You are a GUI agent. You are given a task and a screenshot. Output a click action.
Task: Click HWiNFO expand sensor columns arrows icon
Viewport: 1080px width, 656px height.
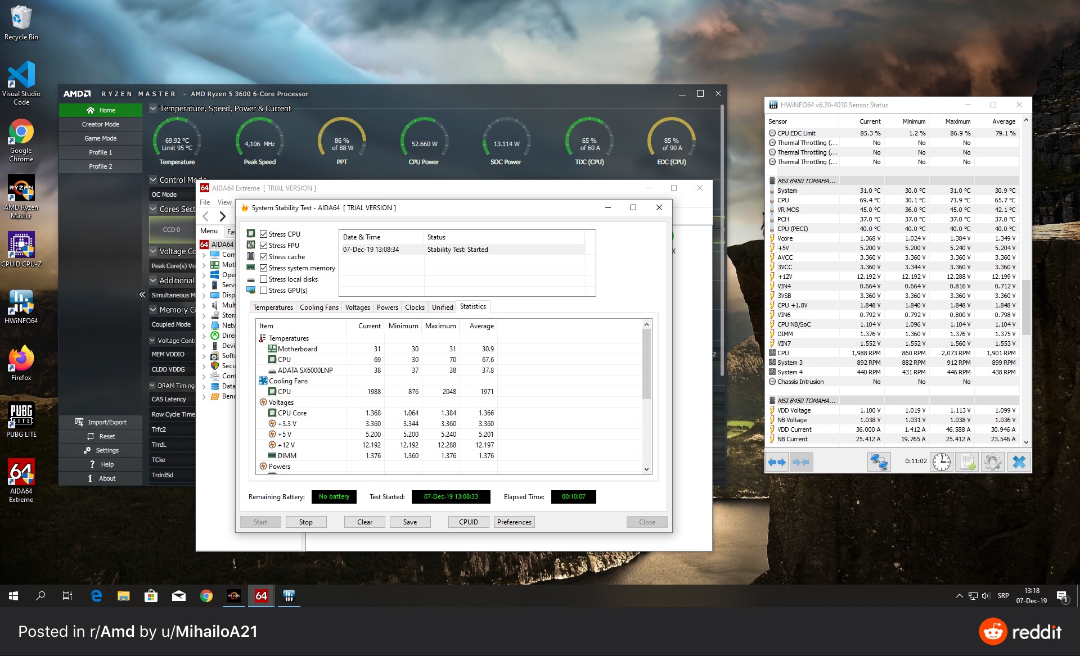tap(777, 462)
